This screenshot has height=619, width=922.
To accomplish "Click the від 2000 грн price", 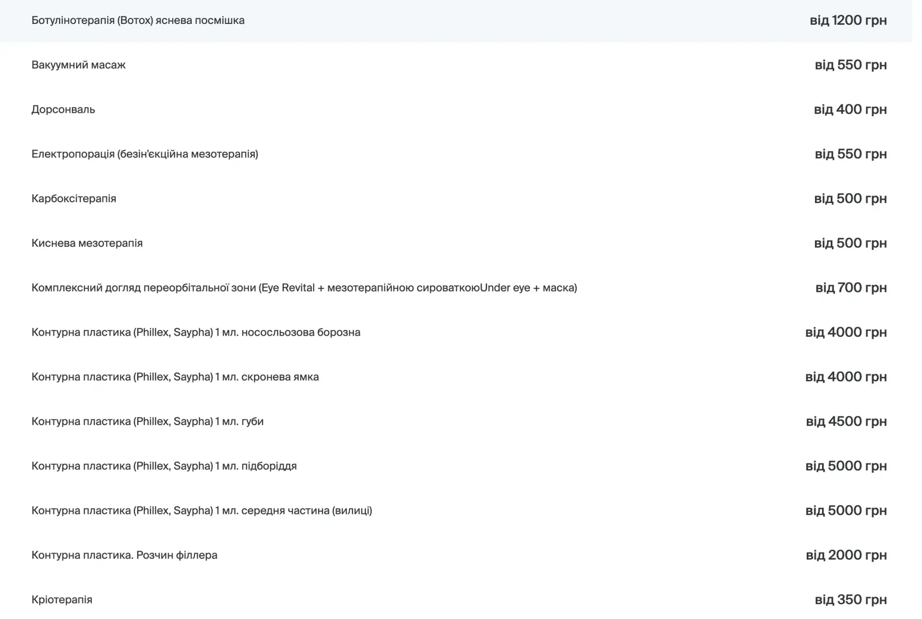I will (846, 555).
